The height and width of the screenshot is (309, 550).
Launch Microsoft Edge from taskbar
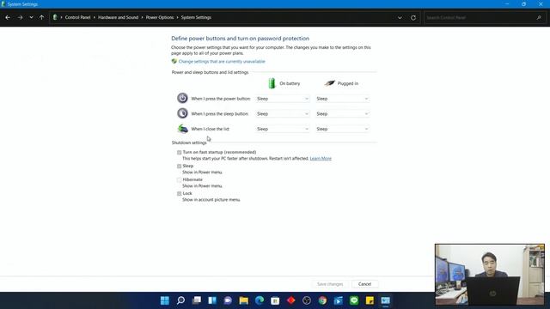(x=260, y=300)
